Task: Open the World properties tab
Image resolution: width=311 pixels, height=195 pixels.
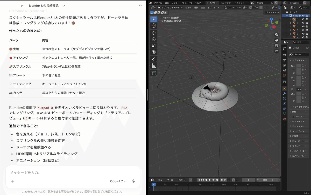Action: [x=284, y=75]
